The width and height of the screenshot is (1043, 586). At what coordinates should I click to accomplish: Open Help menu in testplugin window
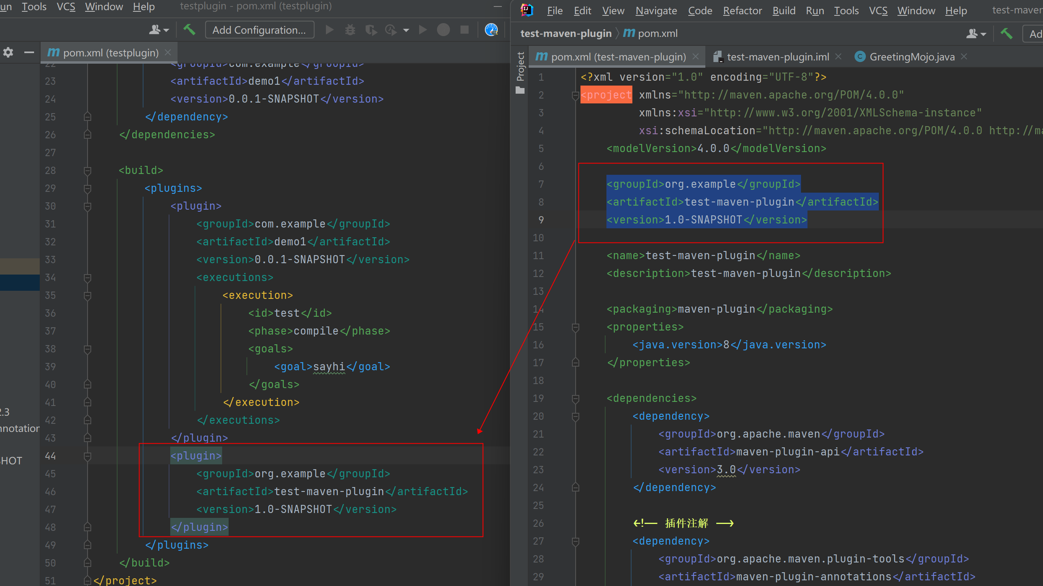click(x=144, y=6)
